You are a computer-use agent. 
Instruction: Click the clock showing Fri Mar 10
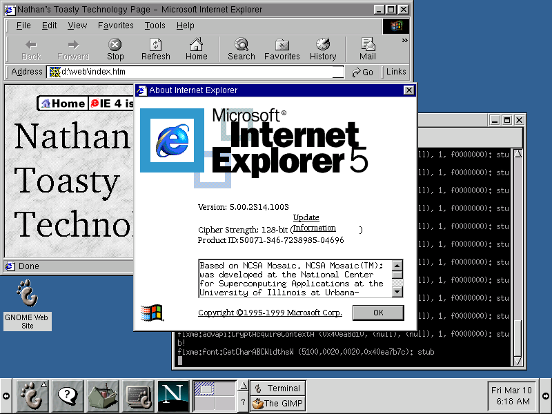click(511, 395)
